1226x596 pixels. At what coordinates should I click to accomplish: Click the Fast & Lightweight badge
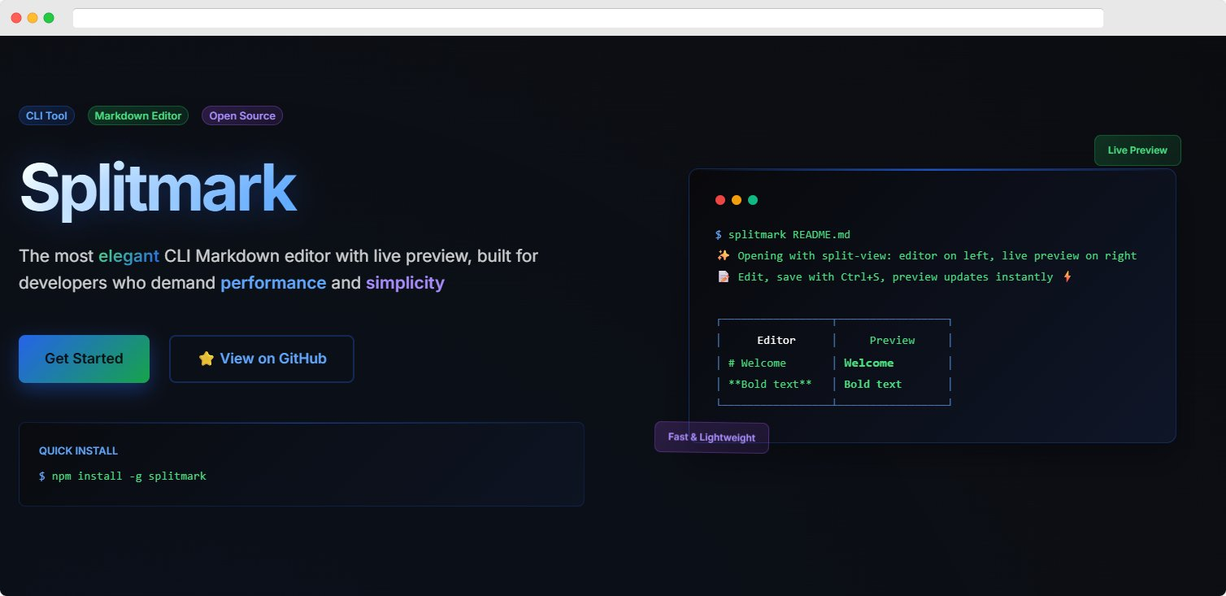click(711, 437)
